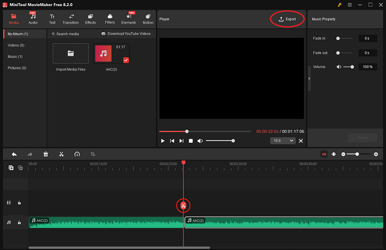Open the Motion tab
The image size is (386, 250).
[x=148, y=19]
